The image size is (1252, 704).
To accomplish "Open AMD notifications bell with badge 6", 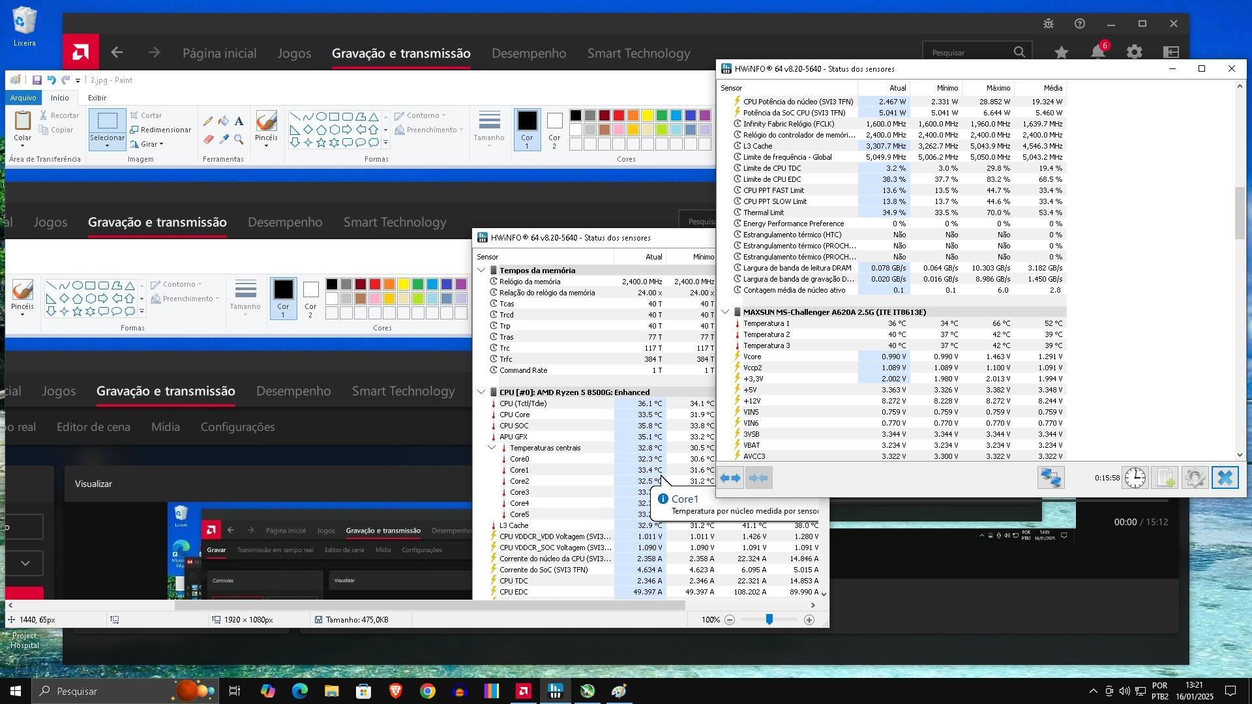I will click(1099, 52).
